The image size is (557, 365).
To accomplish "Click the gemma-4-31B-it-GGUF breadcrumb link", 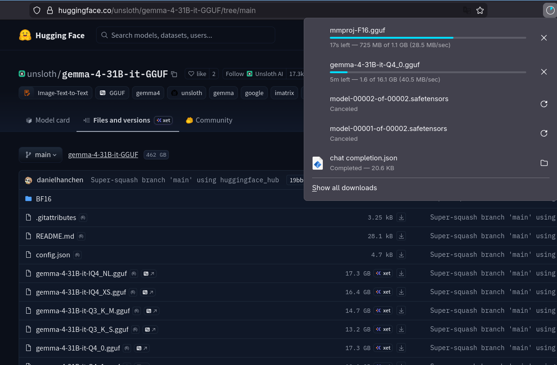I will point(103,155).
